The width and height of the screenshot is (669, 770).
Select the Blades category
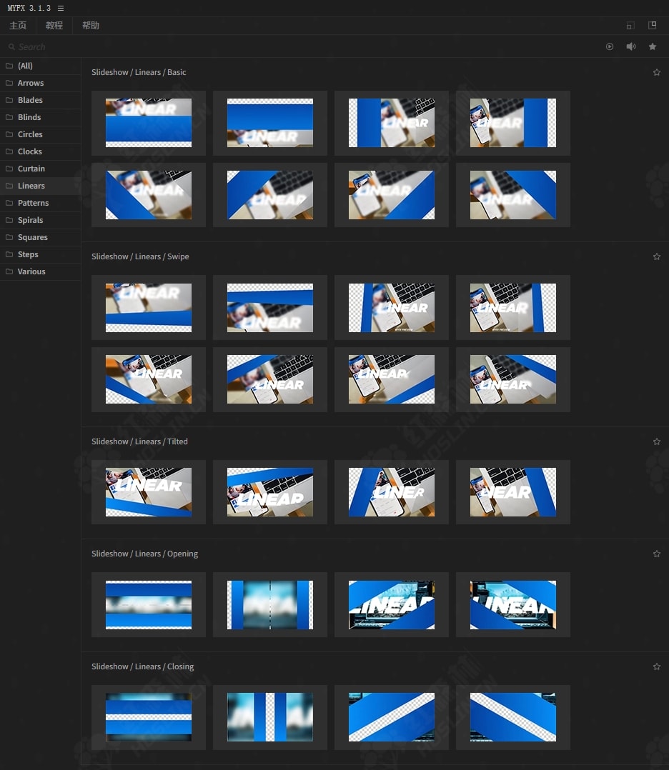tap(40, 100)
